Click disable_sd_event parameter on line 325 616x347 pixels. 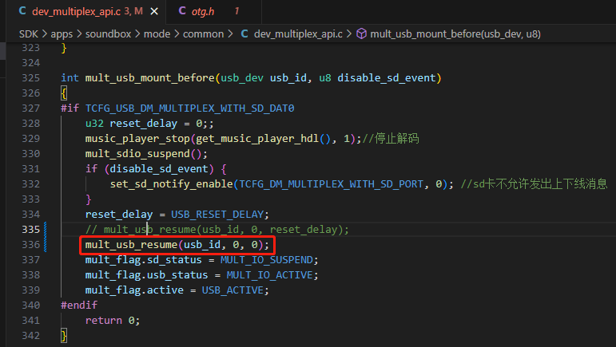(x=387, y=78)
